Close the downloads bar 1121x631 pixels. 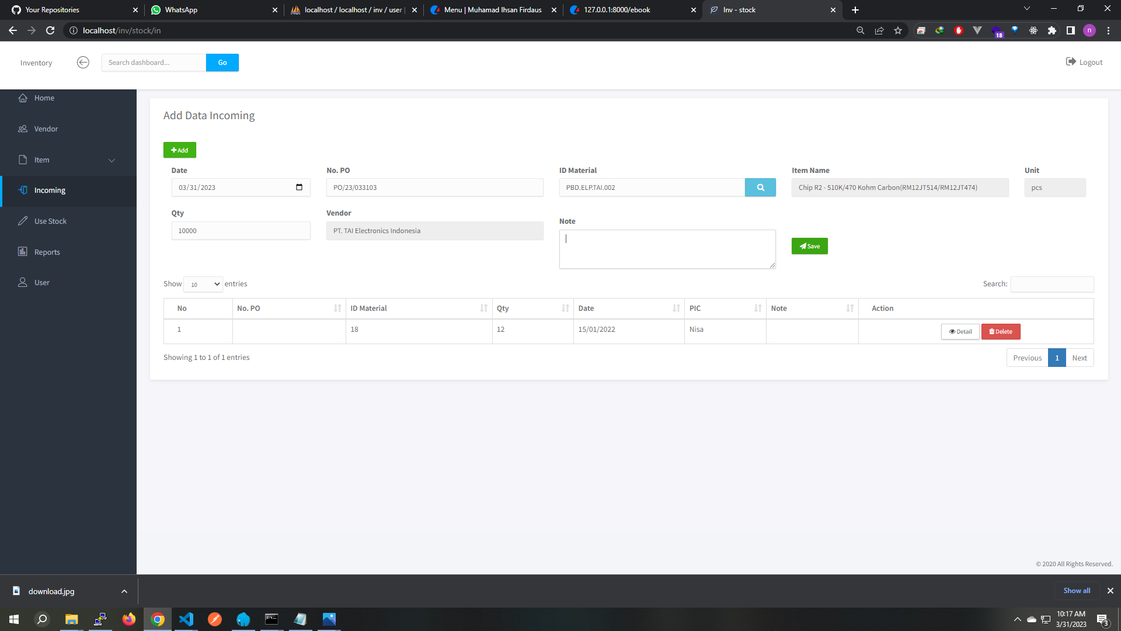click(x=1110, y=591)
